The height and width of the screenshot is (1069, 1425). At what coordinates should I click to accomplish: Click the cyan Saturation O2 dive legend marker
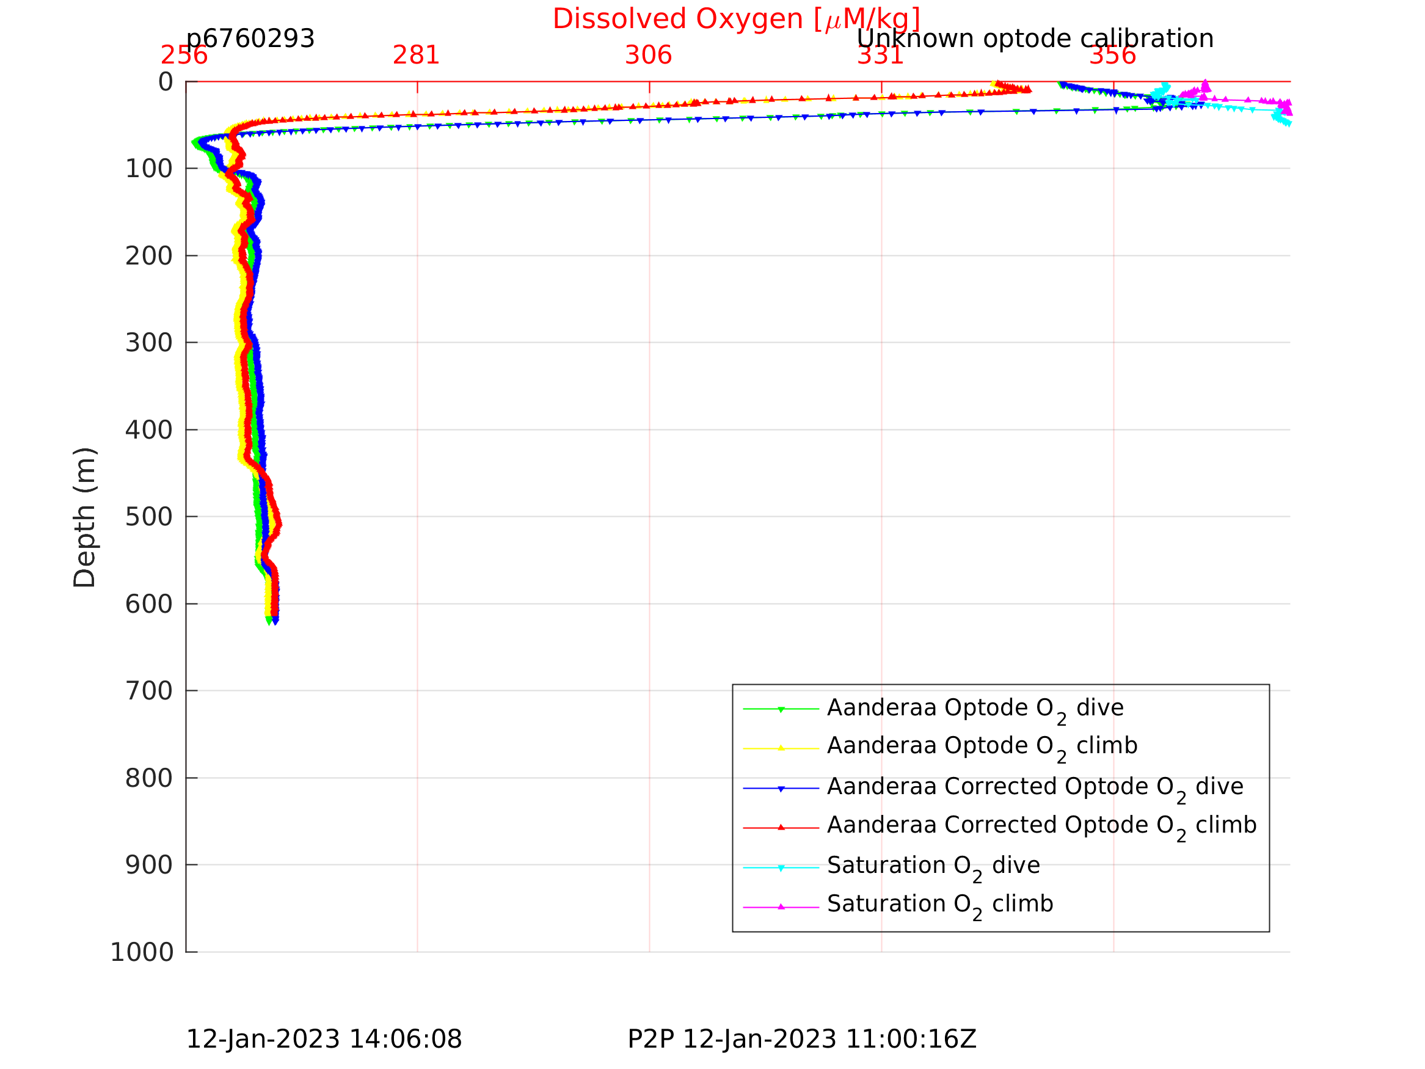[x=781, y=868]
